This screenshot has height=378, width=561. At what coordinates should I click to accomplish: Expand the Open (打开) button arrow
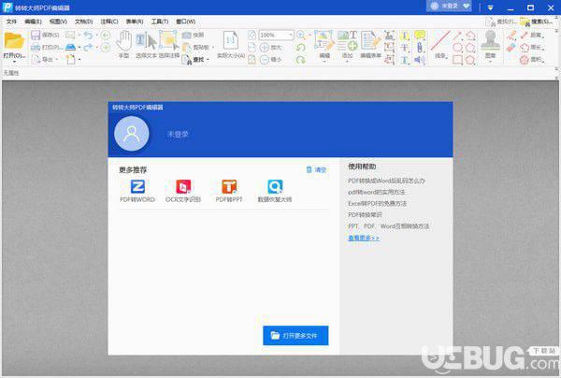pyautogui.click(x=14, y=62)
